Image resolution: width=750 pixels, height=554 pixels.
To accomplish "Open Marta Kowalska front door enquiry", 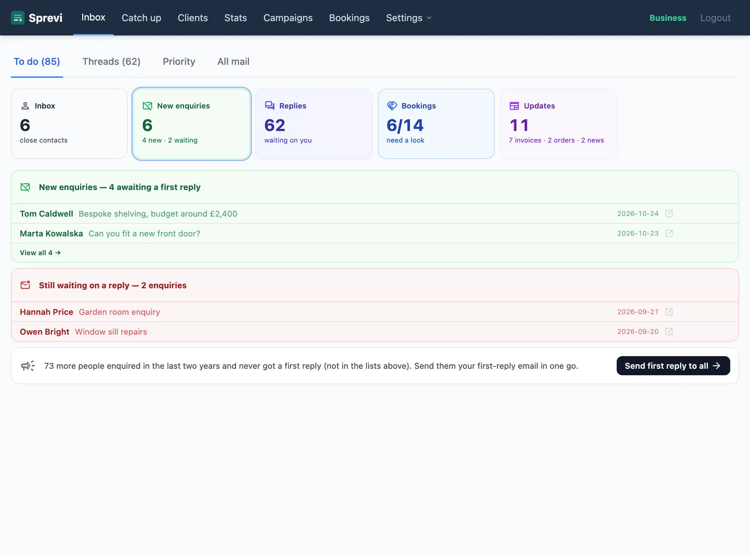I will tap(375, 233).
